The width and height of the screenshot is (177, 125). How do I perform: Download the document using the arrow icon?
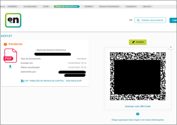10,67
